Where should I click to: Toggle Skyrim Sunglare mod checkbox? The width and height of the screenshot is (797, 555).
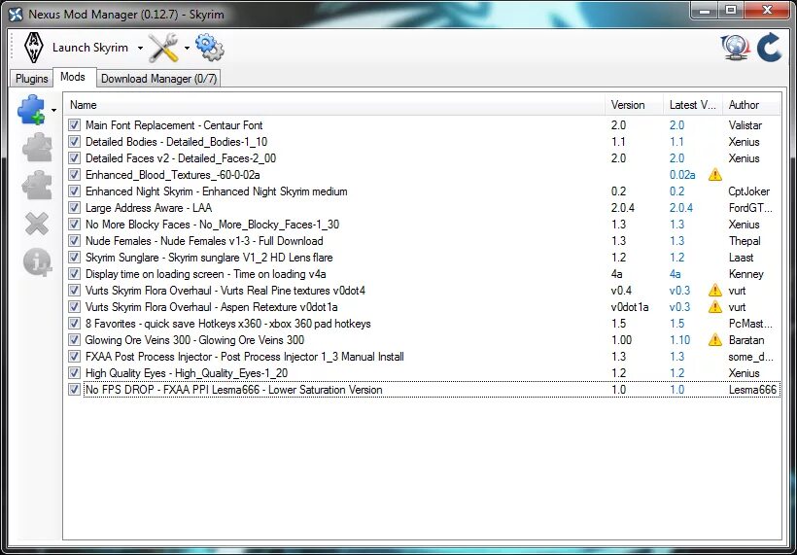pos(74,258)
